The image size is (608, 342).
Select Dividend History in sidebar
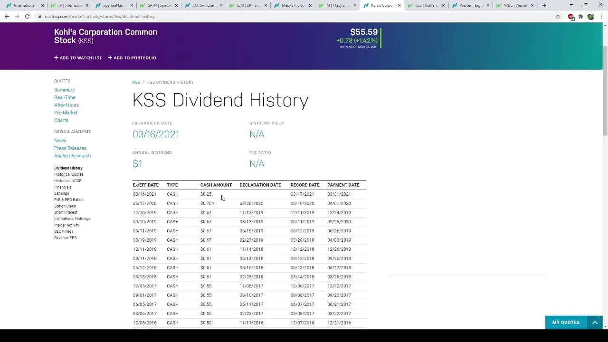coord(68,168)
